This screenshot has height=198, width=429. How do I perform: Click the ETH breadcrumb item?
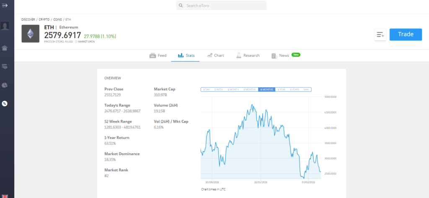[68, 20]
